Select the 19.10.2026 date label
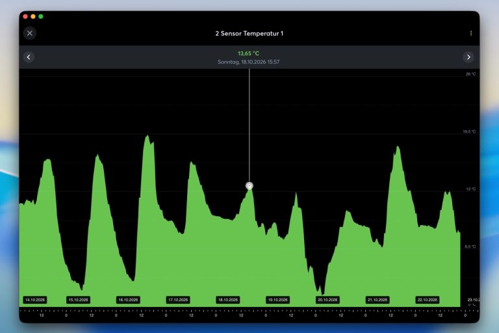 tap(278, 300)
